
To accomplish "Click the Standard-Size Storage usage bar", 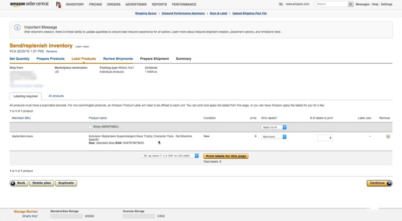I will point(67,216).
